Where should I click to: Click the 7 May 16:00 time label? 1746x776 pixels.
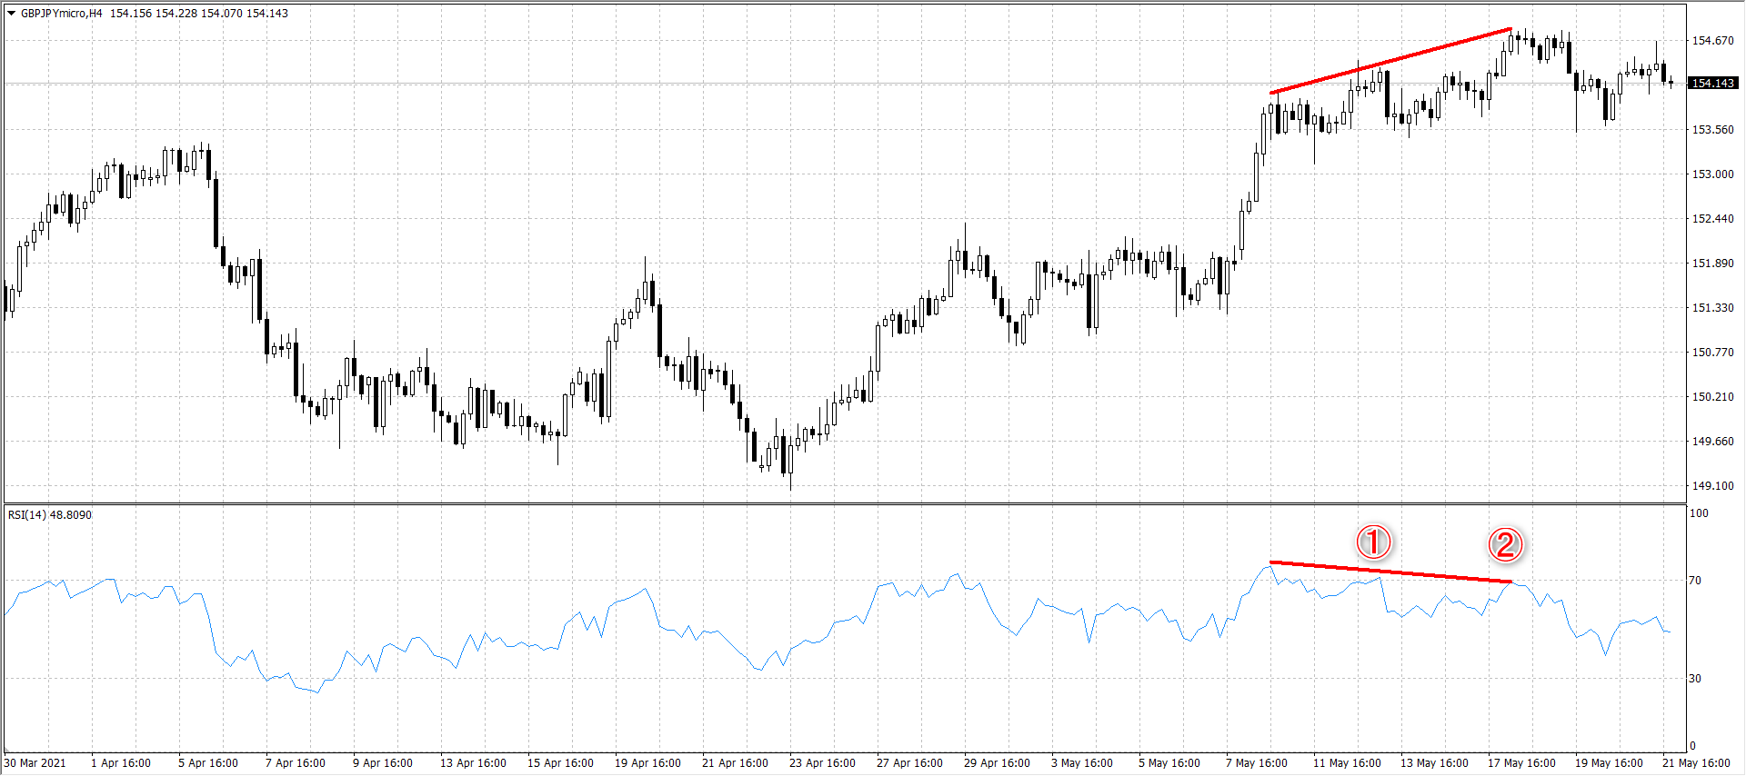tap(1256, 763)
